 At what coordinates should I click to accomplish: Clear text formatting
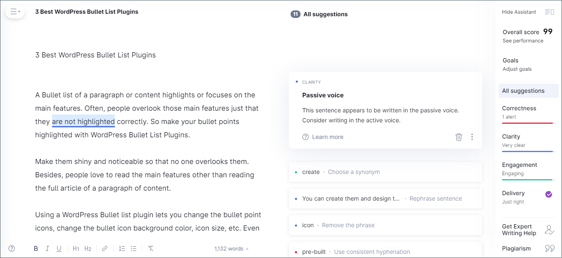pos(151,248)
